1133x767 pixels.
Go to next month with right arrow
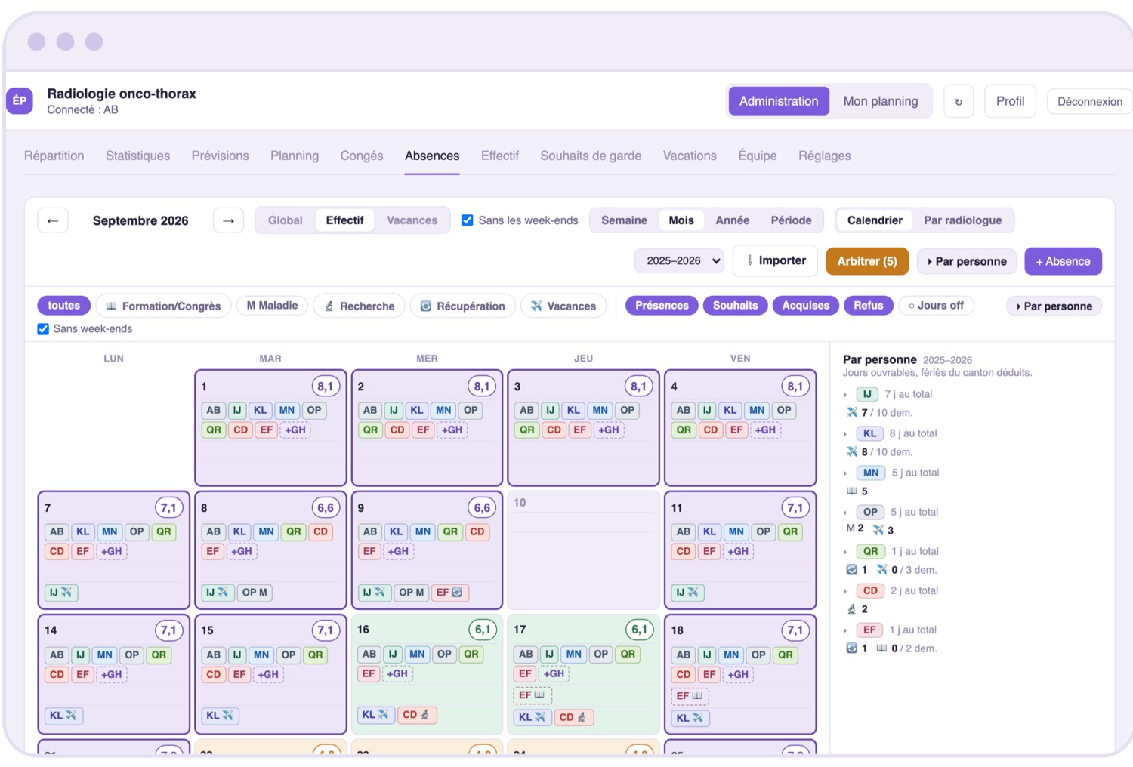coord(228,220)
